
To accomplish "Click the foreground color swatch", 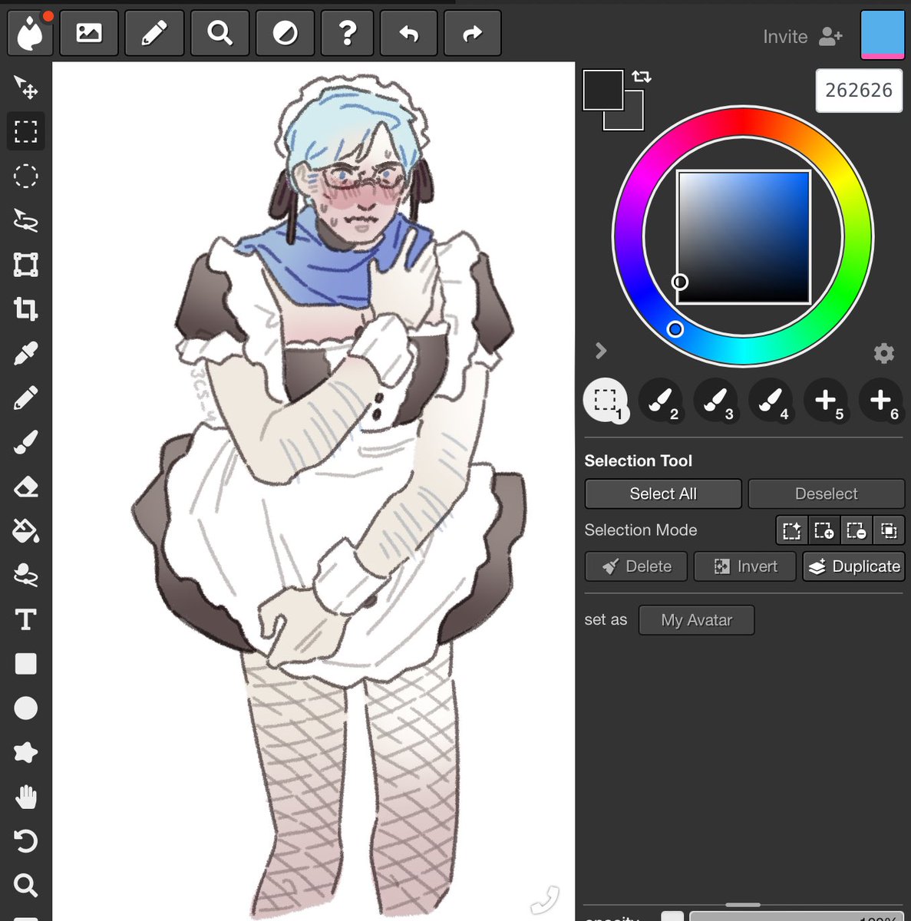I will (602, 90).
